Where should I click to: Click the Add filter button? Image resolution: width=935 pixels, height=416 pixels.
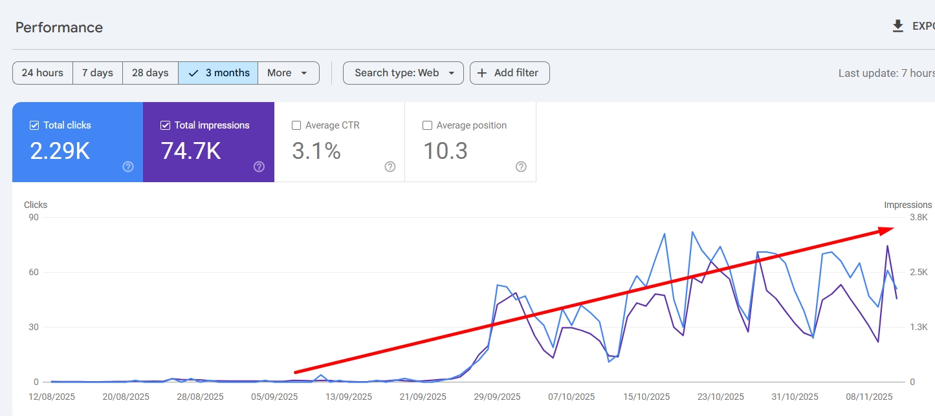click(x=510, y=73)
